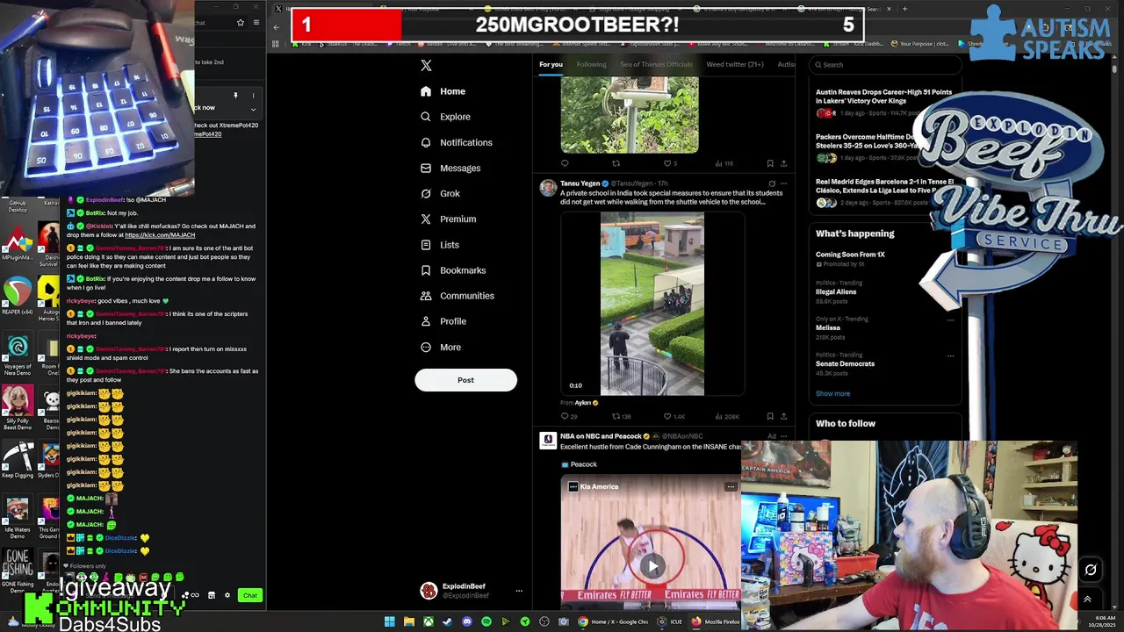Open ExplodinBeef account options menu

coord(519,591)
